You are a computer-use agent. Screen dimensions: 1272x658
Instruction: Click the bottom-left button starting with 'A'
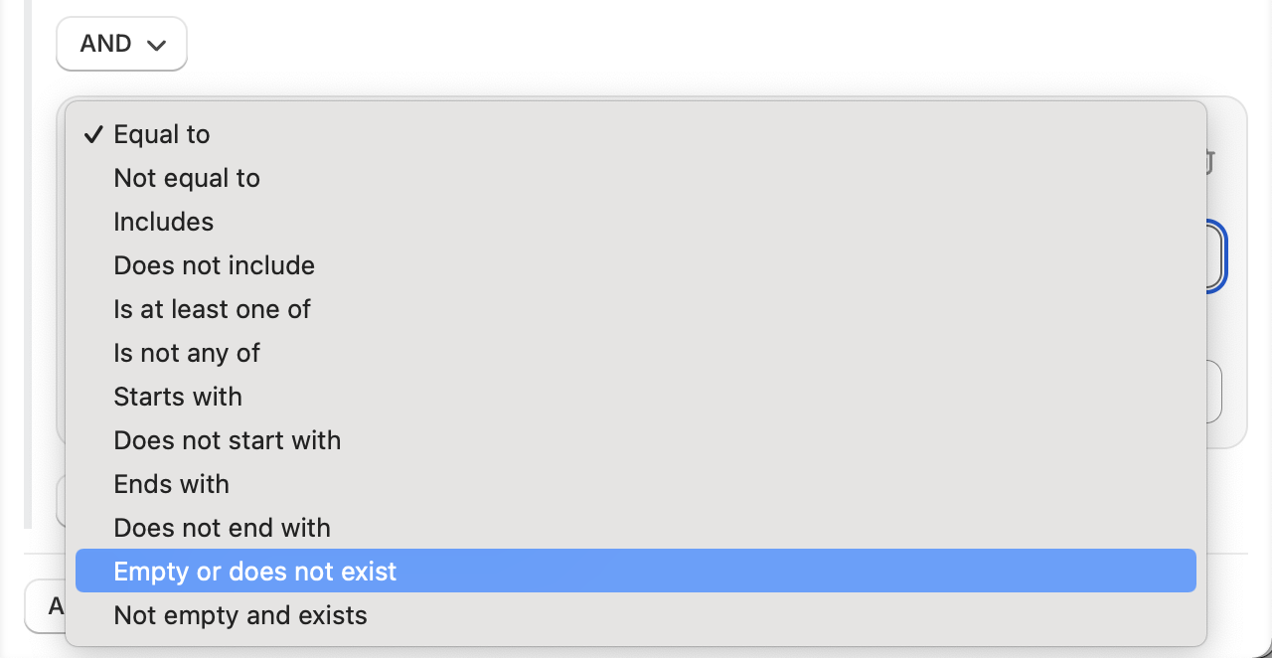click(45, 606)
